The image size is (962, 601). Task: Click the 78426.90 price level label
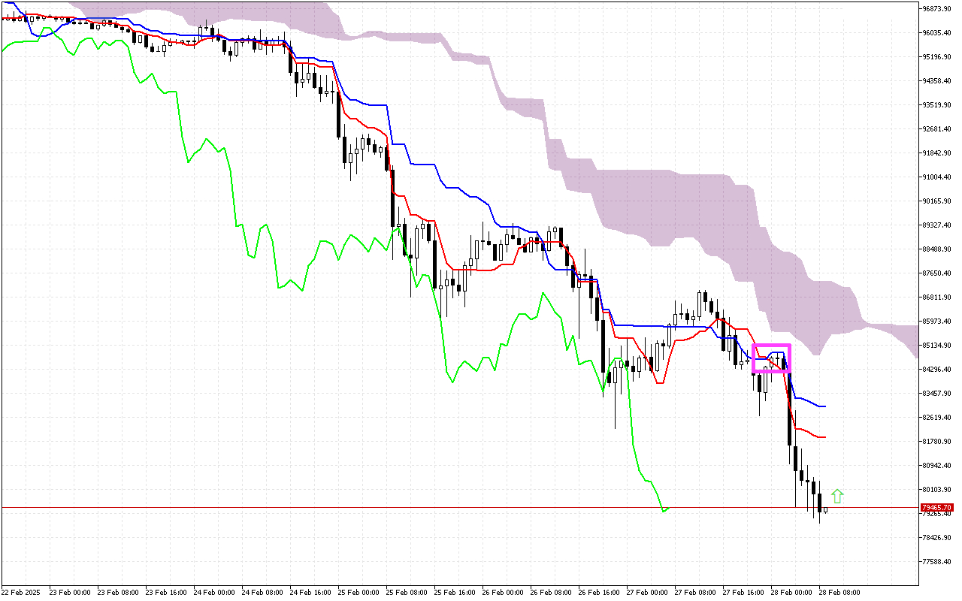pos(938,538)
